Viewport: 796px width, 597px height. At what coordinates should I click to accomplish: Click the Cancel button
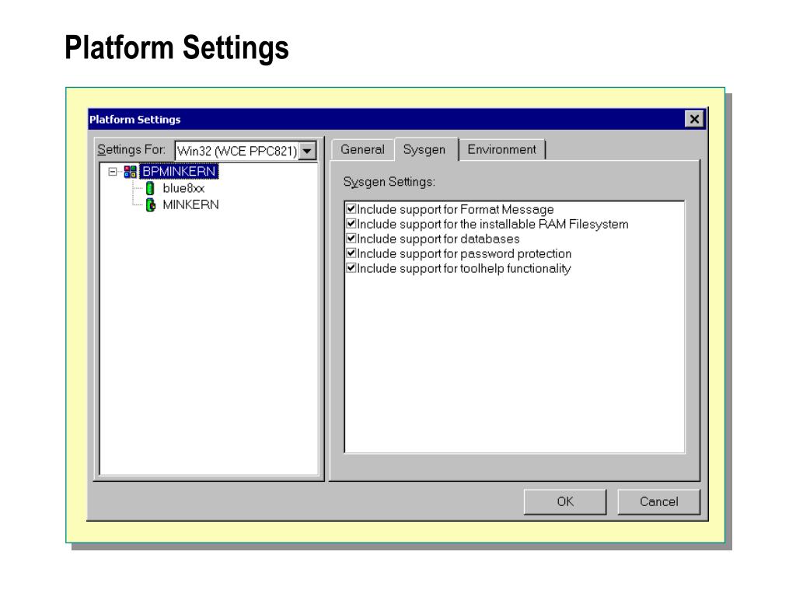tap(659, 502)
